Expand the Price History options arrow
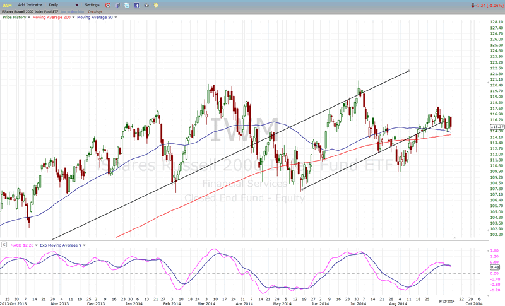 (x=27, y=16)
